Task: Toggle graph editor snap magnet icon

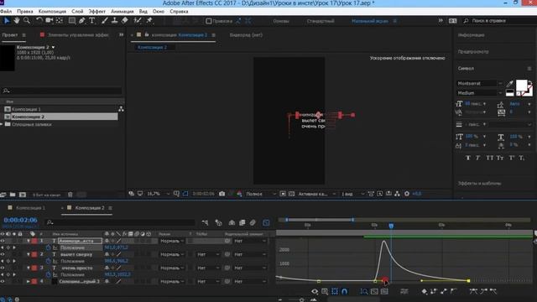Action: click(345, 291)
